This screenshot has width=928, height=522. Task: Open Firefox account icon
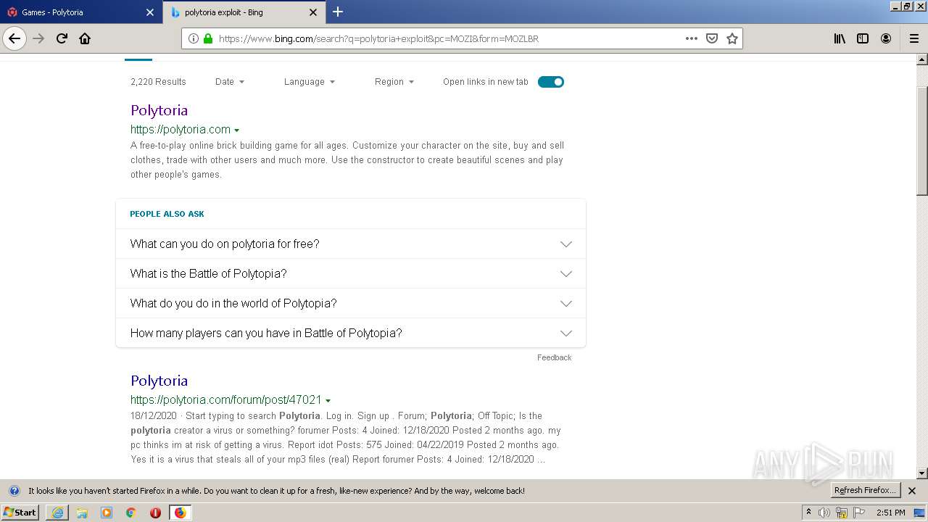tap(886, 38)
